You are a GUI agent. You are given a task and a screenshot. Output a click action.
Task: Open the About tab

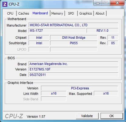pos(100,13)
